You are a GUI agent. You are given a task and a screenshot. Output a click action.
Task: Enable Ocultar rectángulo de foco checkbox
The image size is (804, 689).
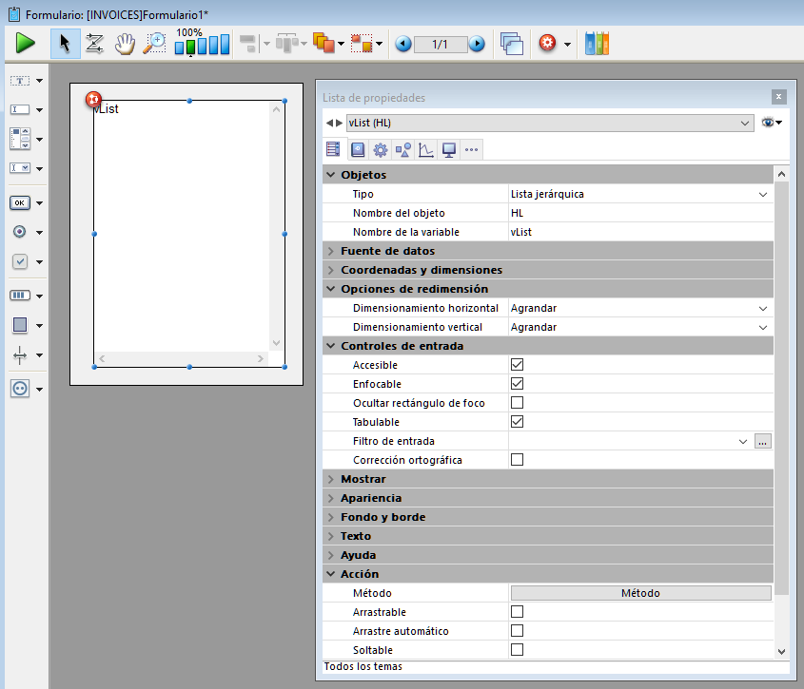(x=518, y=403)
